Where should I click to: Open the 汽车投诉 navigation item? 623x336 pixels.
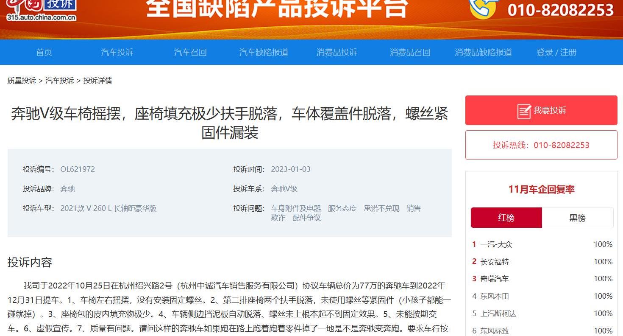click(x=117, y=52)
